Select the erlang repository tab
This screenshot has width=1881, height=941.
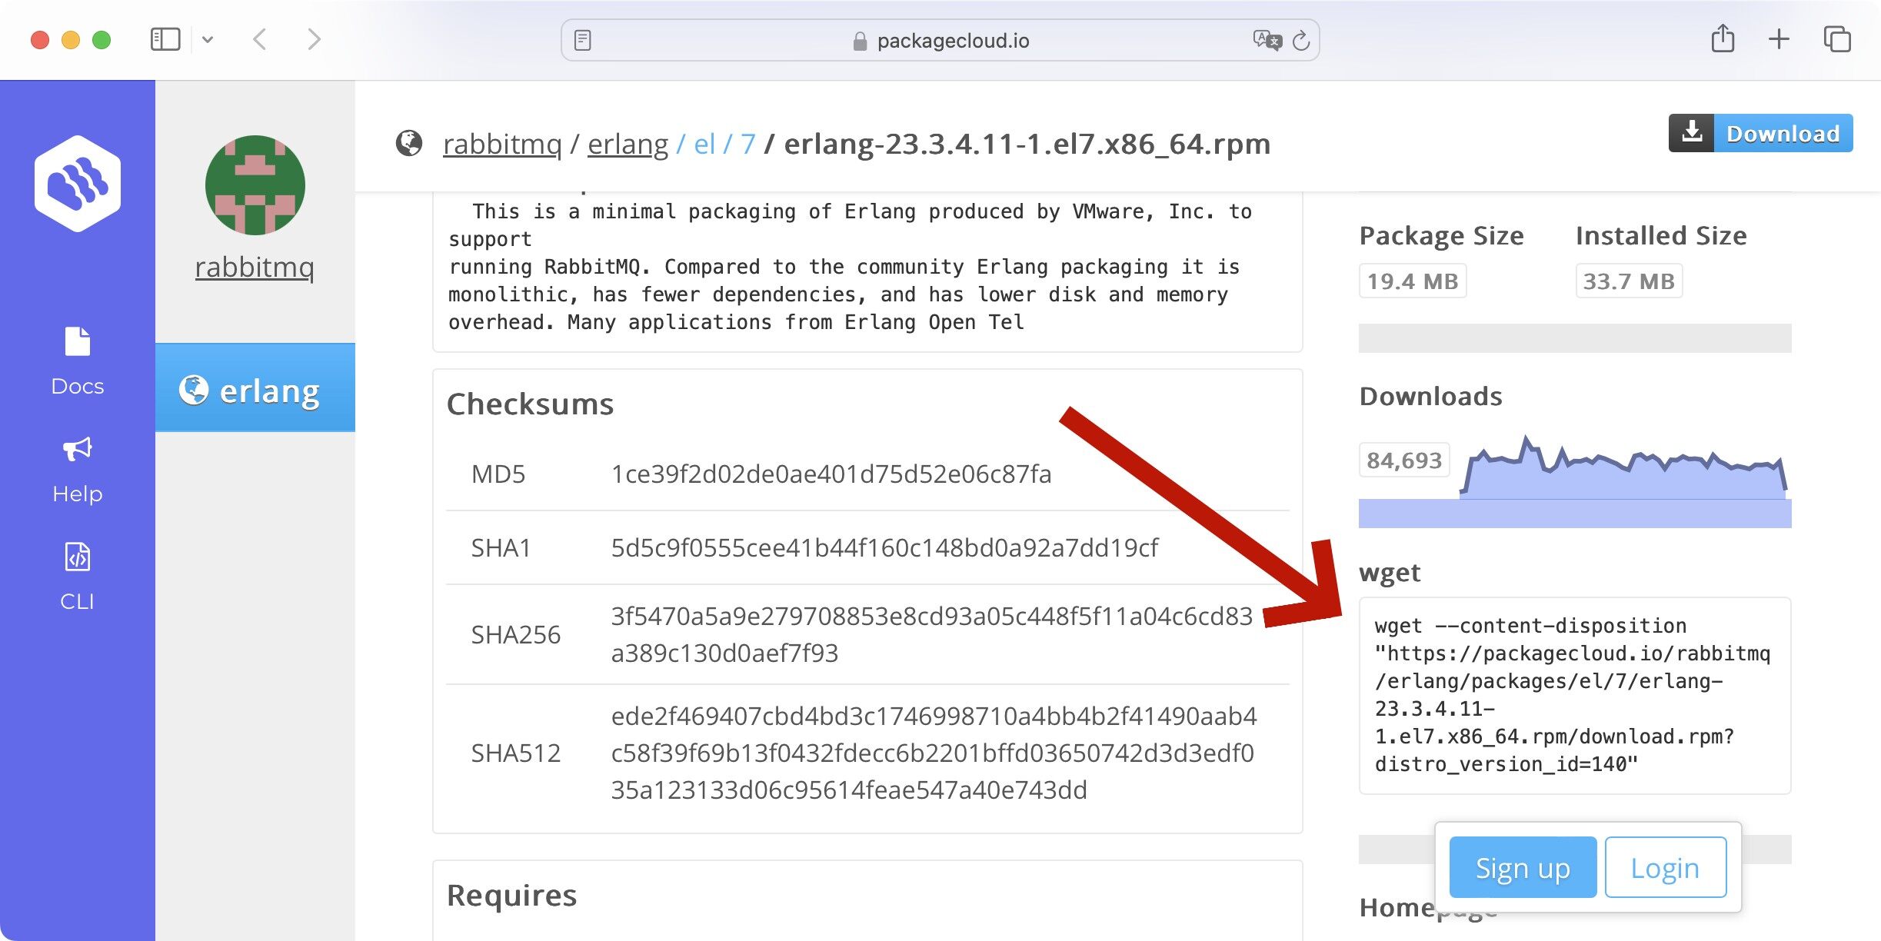pos(255,388)
